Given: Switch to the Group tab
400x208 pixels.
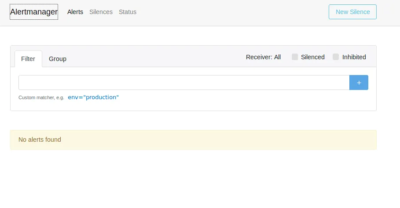Looking at the screenshot, I should click(x=58, y=59).
